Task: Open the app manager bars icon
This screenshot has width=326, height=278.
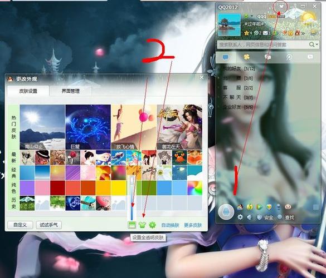Action: 315,207
